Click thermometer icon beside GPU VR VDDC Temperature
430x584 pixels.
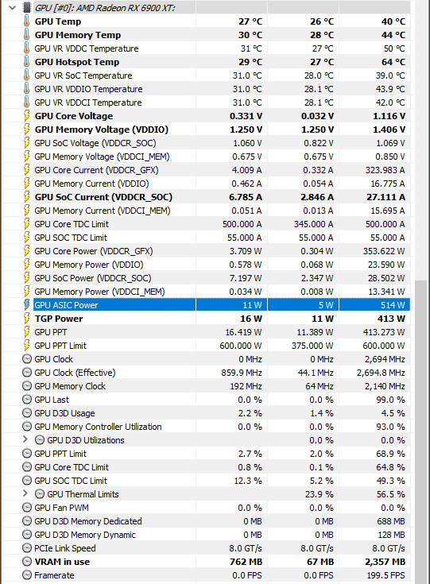point(26,48)
